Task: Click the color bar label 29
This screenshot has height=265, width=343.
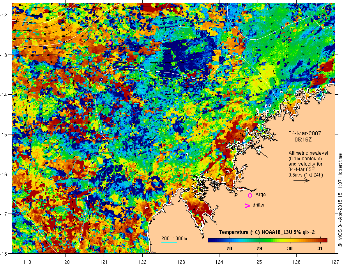Action: point(259,248)
